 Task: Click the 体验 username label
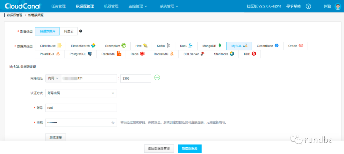327,6
